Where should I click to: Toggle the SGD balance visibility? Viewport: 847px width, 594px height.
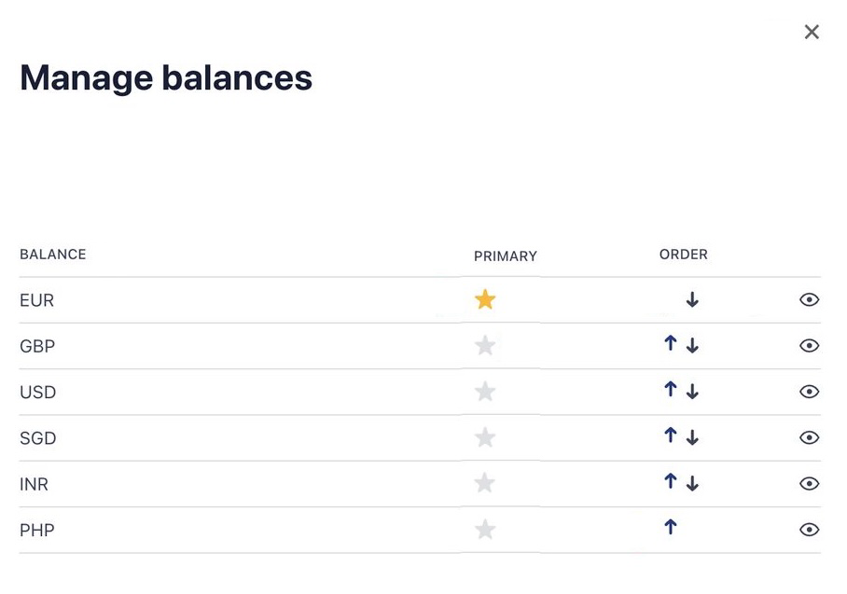click(810, 437)
